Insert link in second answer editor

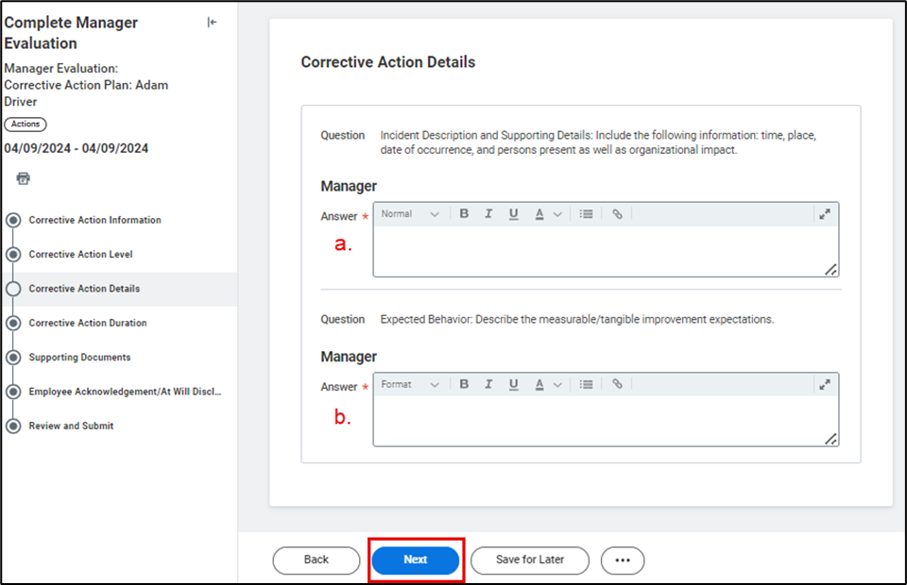tap(617, 385)
